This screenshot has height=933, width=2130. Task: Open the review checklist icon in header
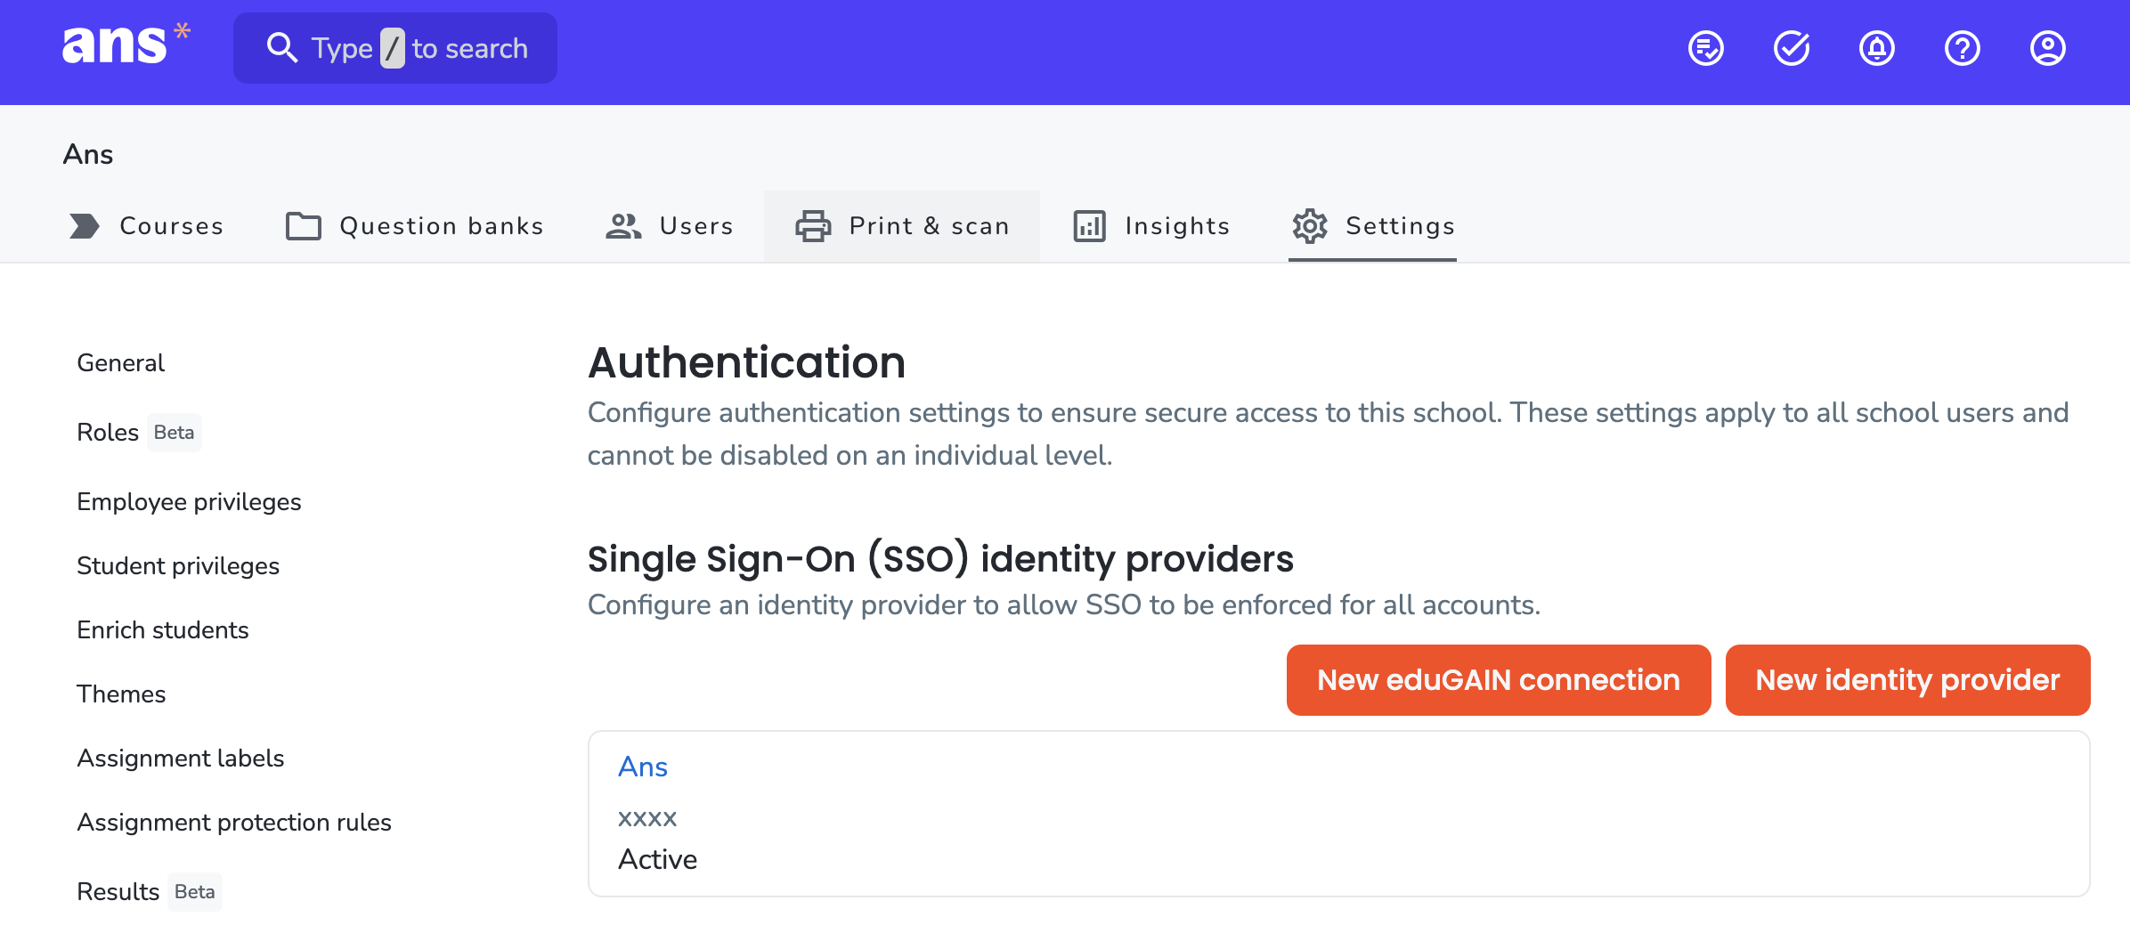tap(1706, 48)
